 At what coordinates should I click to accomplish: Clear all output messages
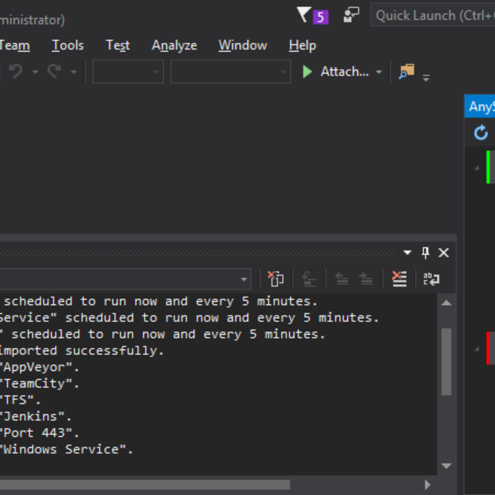tap(398, 278)
